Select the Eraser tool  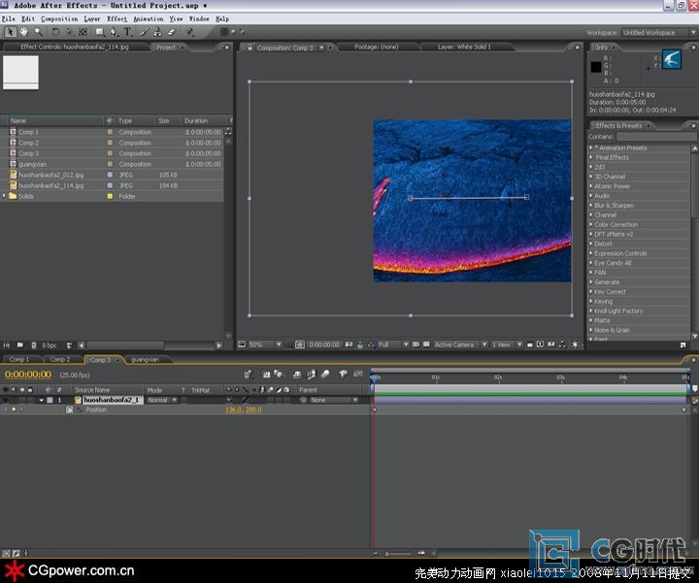172,32
